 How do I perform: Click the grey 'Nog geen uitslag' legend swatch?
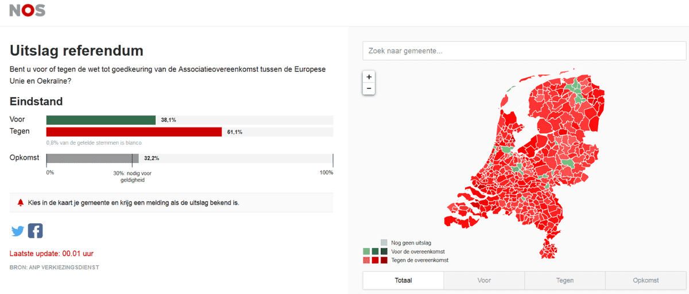(384, 243)
